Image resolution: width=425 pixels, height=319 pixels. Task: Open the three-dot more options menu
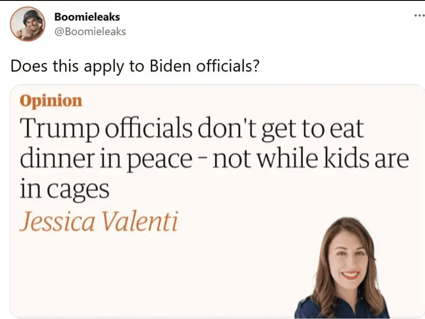coord(418,16)
